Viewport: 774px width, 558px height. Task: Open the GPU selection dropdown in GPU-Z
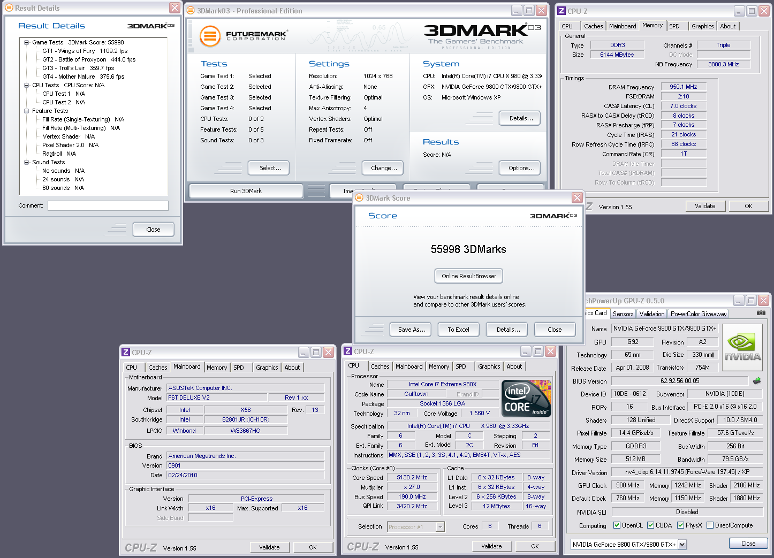coord(682,545)
